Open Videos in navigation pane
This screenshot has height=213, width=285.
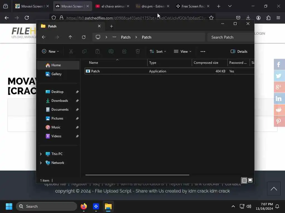click(58, 136)
